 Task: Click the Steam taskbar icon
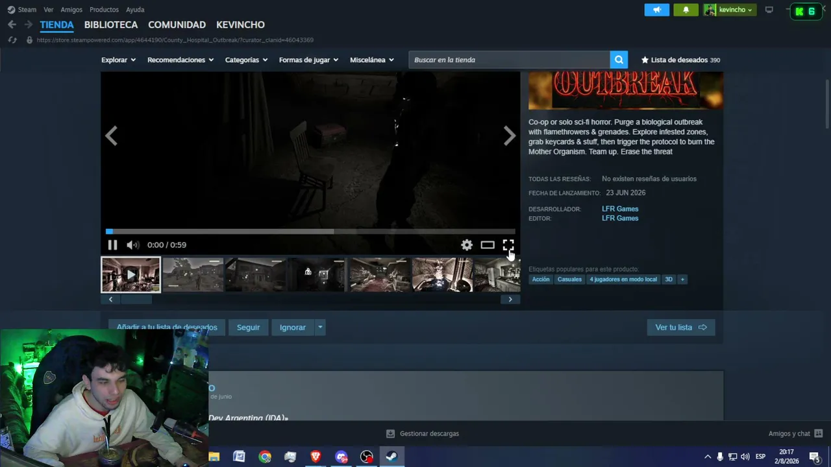pyautogui.click(x=391, y=457)
